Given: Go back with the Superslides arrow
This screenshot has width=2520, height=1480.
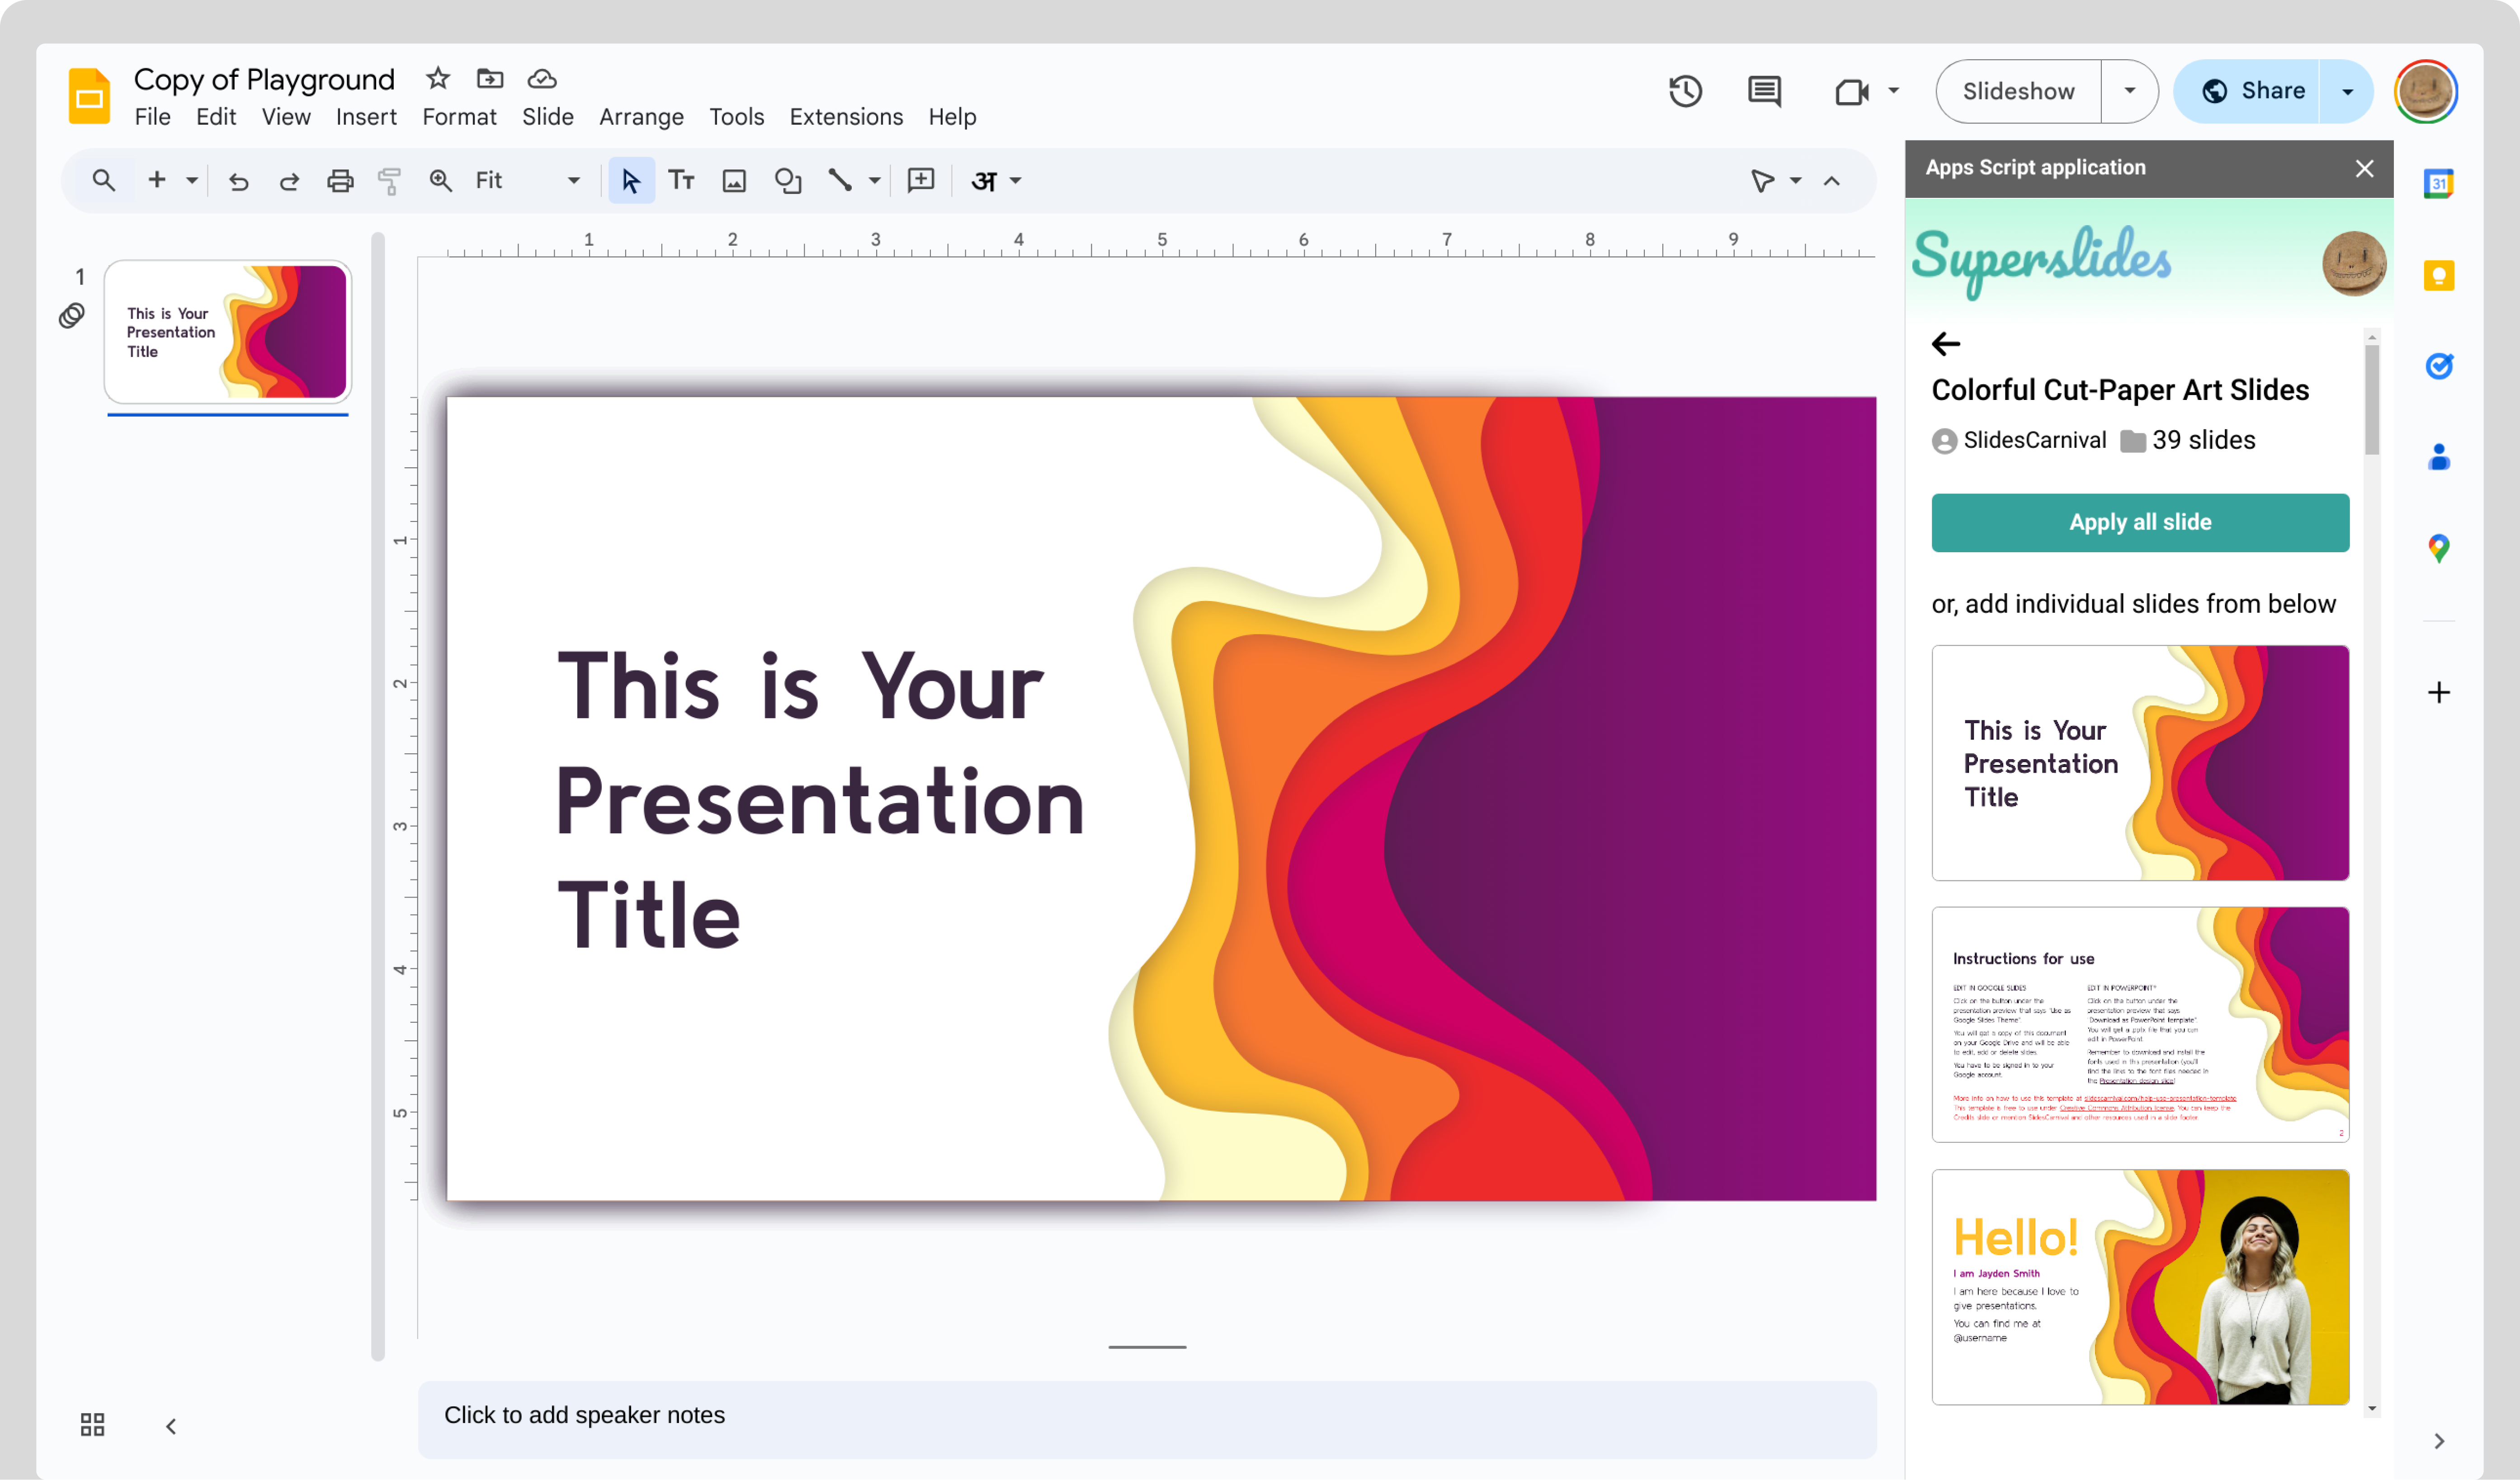Looking at the screenshot, I should [1946, 344].
